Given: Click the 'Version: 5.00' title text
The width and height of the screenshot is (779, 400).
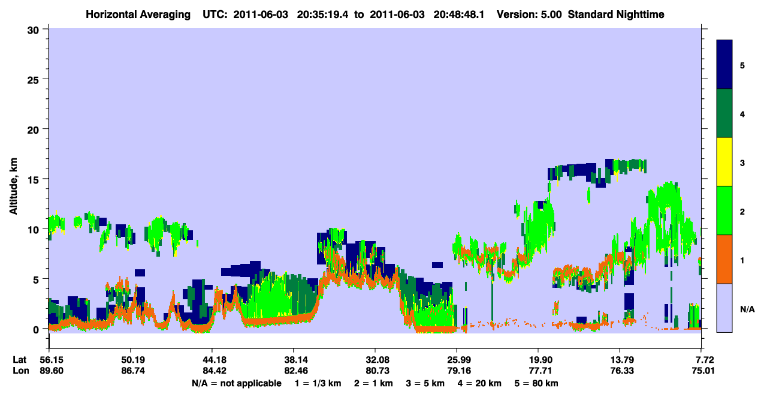Looking at the screenshot, I should pos(529,14).
